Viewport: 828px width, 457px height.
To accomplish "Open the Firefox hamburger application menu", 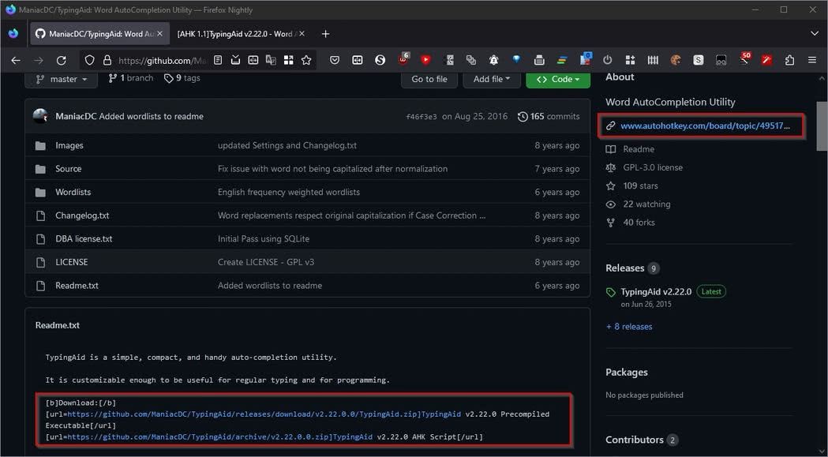I will pos(811,60).
